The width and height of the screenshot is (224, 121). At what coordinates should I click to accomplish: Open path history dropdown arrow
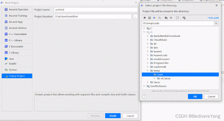216,23
